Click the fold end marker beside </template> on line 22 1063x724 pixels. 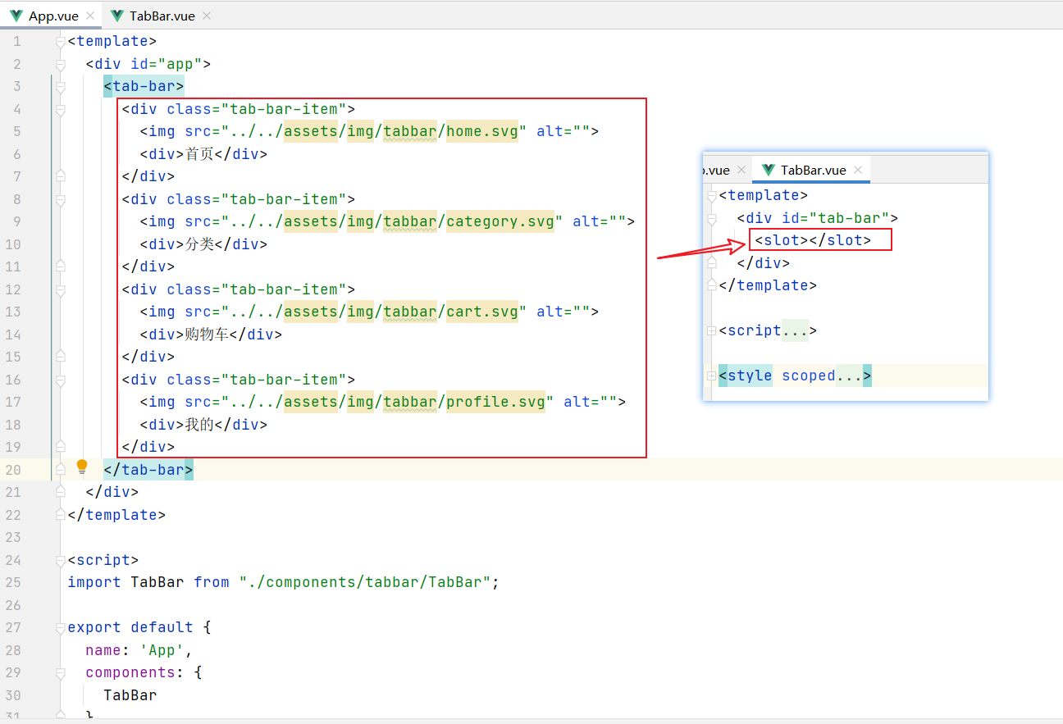pos(60,515)
